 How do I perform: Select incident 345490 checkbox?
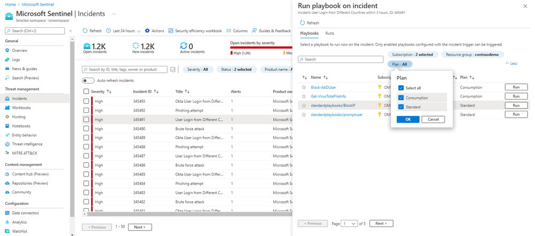pyautogui.click(x=86, y=129)
